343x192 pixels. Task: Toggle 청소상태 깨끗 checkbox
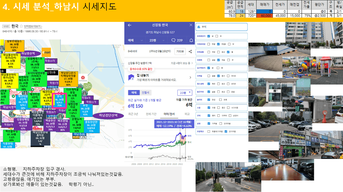(208, 84)
